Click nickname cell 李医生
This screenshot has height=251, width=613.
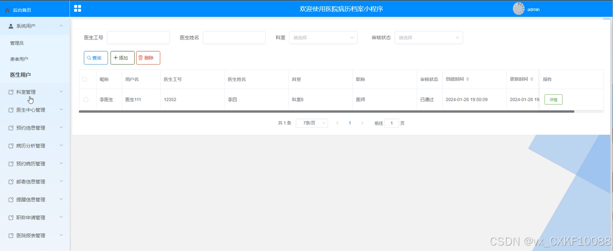107,100
